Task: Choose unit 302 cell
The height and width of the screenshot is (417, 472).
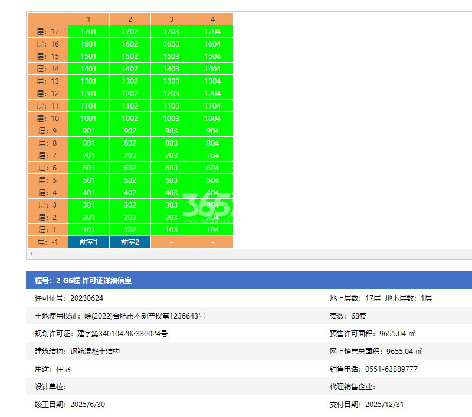Action: click(130, 205)
